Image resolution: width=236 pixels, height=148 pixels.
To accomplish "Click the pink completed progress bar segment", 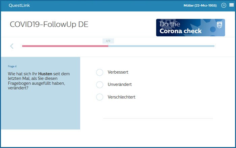I will coord(65,46).
